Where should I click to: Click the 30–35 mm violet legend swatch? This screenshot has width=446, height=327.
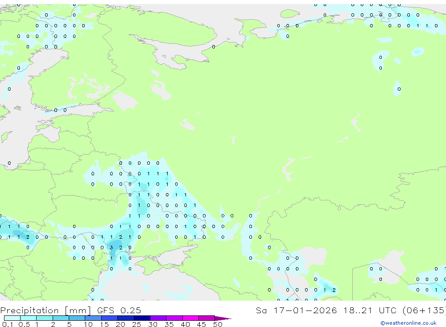pos(158,318)
